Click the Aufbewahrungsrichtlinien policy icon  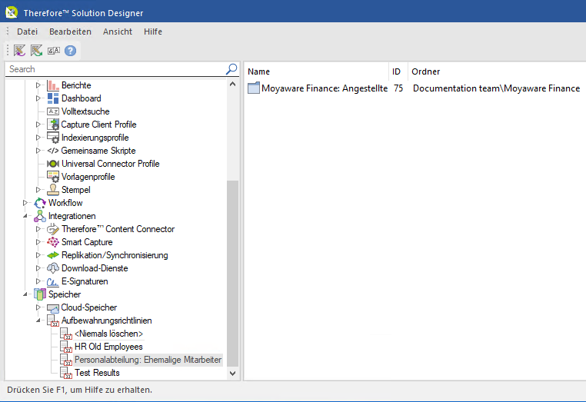coord(53,321)
